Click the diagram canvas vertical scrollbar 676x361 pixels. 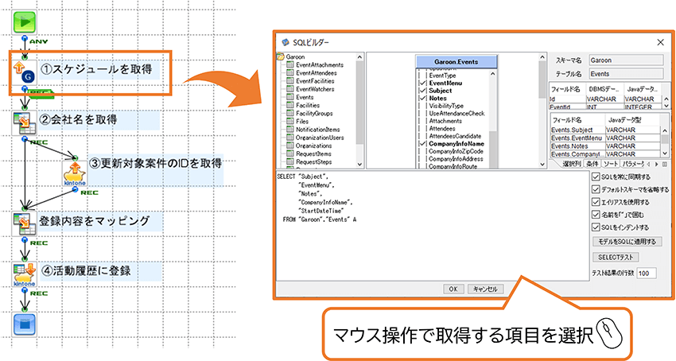pyautogui.click(x=542, y=110)
